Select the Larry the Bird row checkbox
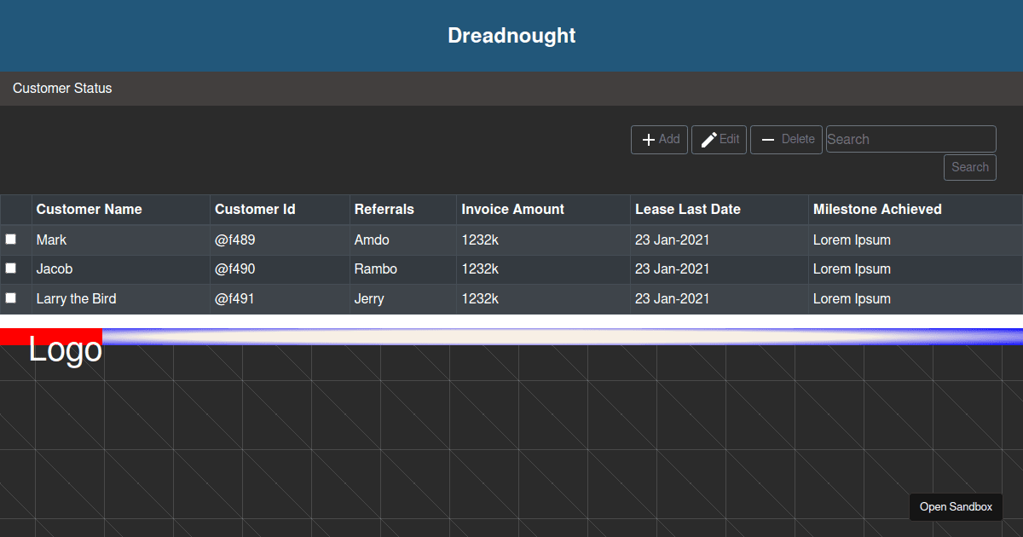 tap(11, 298)
